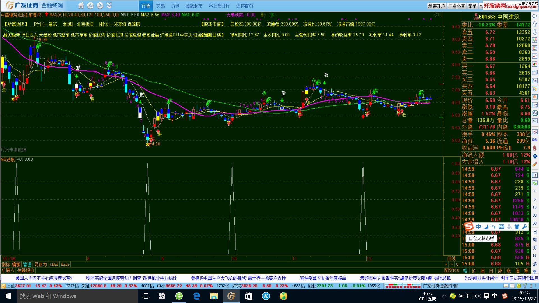Screen dimensions: 539x303
Task: Click the green refresh icon in the sidebar
Action: click(x=535, y=183)
